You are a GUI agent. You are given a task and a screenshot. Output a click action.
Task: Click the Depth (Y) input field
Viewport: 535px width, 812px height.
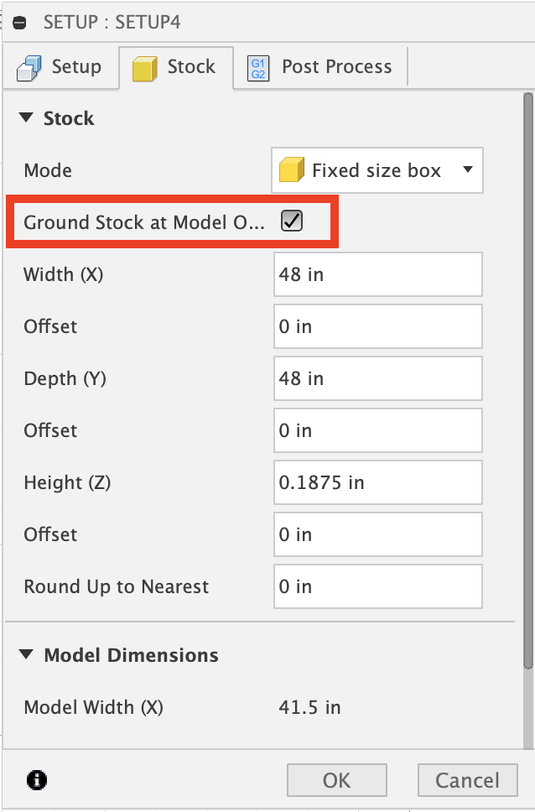coord(377,378)
